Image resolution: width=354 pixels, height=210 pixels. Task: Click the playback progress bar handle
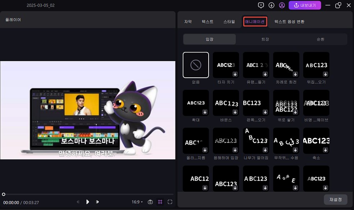click(x=4, y=194)
